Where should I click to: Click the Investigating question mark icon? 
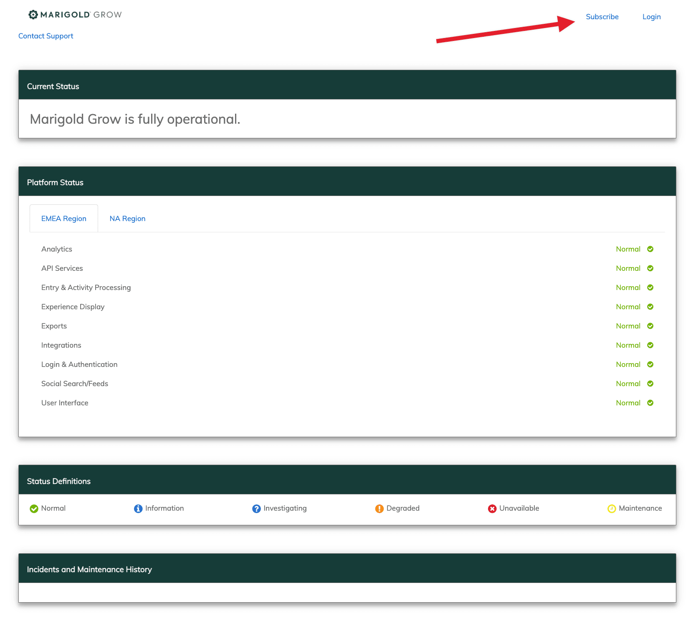pos(256,509)
